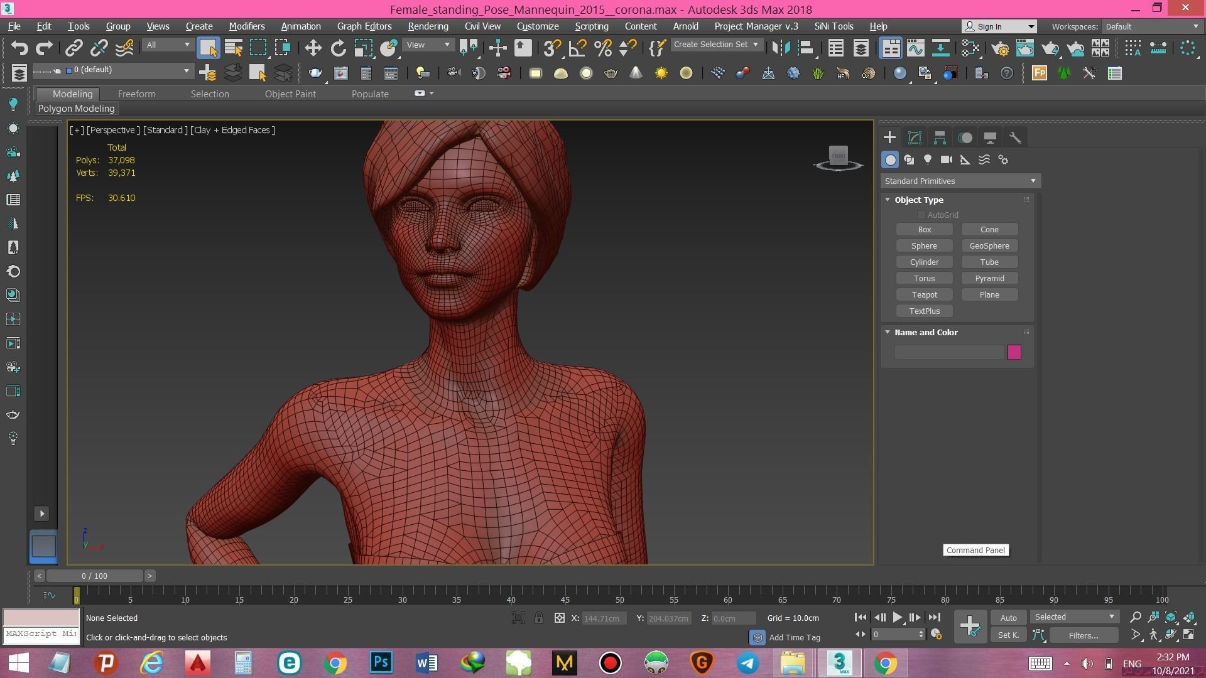Select the Shapes category icon

pos(909,159)
